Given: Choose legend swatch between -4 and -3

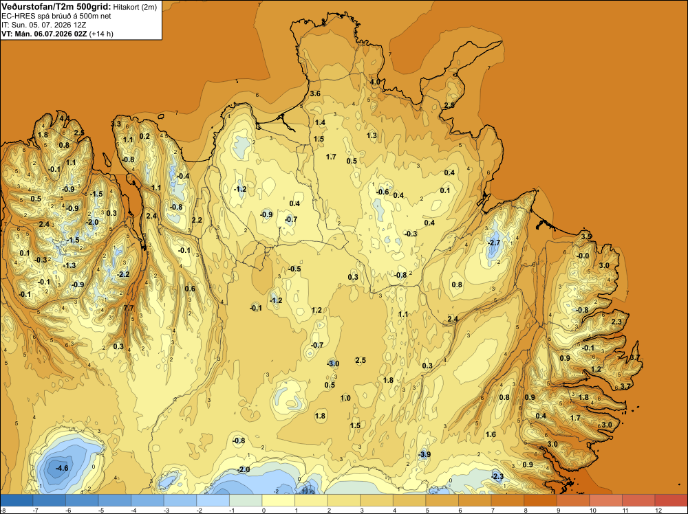Looking at the screenshot, I should pos(147,500).
